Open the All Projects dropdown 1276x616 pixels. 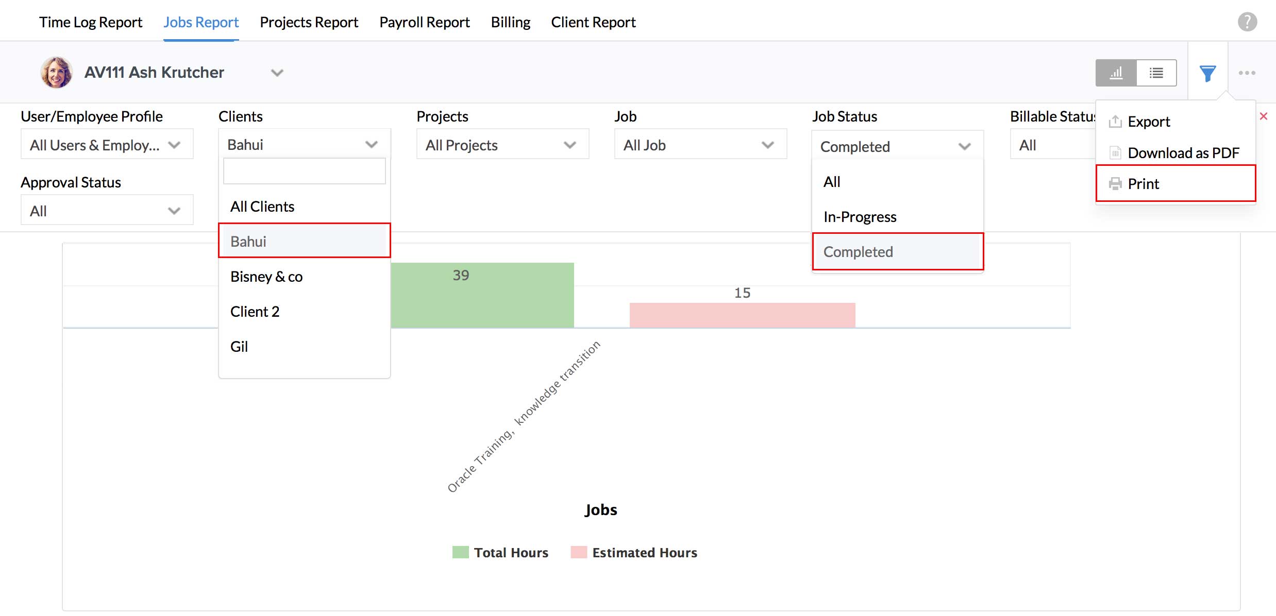pyautogui.click(x=502, y=145)
